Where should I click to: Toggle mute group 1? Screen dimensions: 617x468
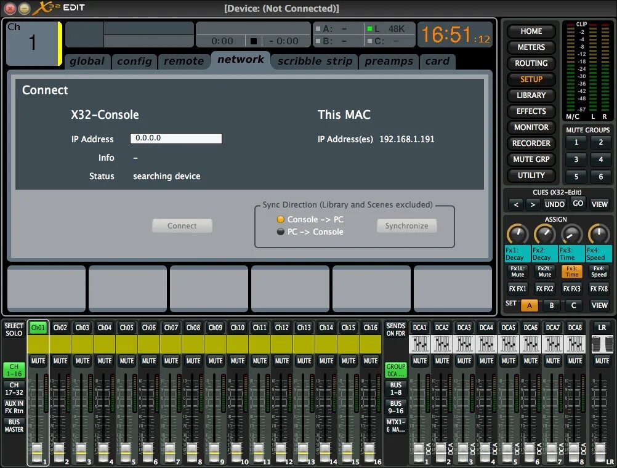pos(576,142)
